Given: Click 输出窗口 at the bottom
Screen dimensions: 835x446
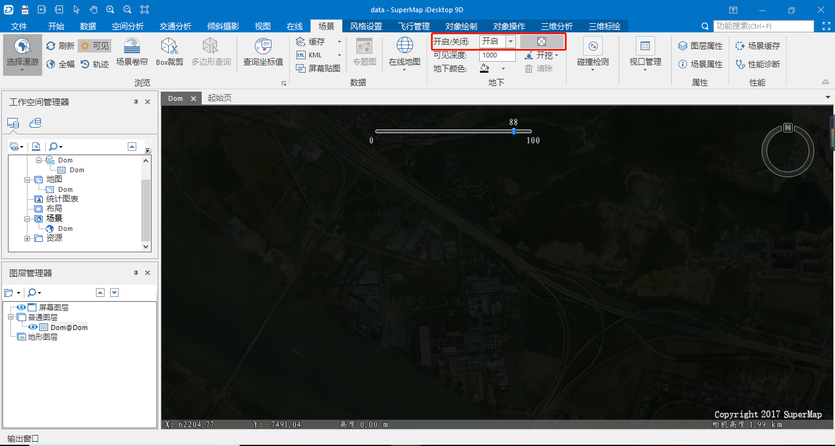Looking at the screenshot, I should click(x=23, y=439).
